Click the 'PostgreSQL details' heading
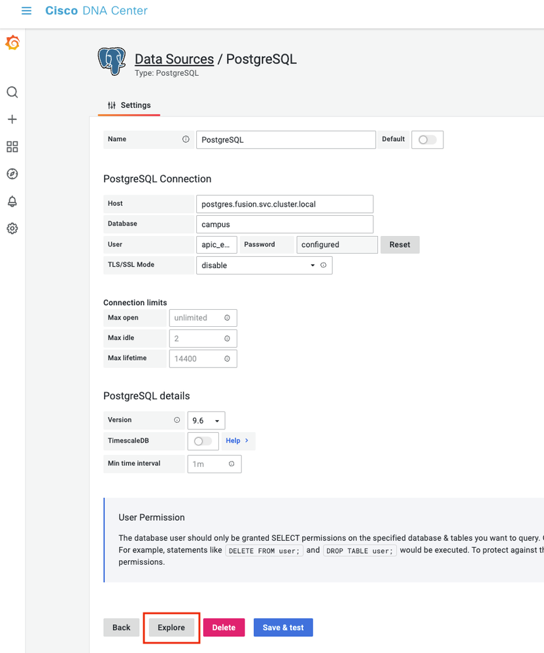This screenshot has height=653, width=544. 146,396
